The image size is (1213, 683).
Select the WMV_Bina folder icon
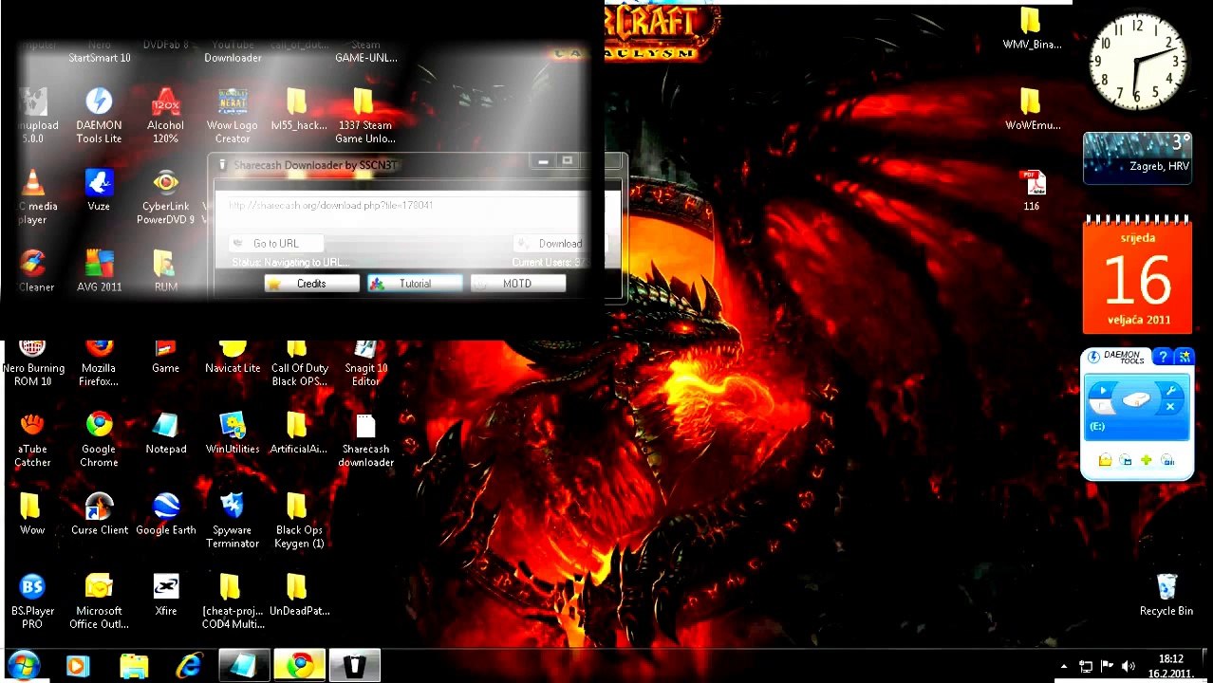pyautogui.click(x=1032, y=28)
